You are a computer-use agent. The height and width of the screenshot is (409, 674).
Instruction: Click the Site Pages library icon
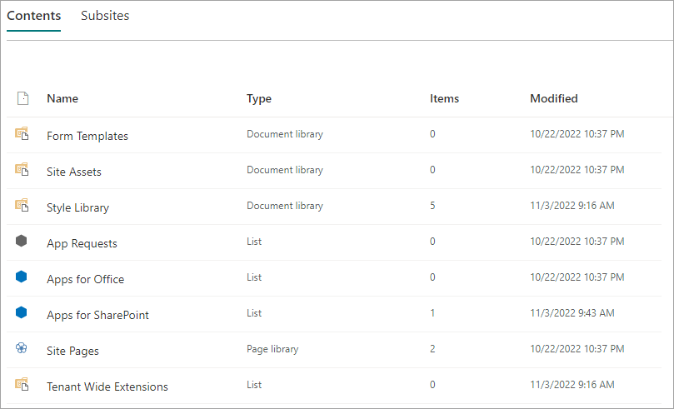[22, 348]
